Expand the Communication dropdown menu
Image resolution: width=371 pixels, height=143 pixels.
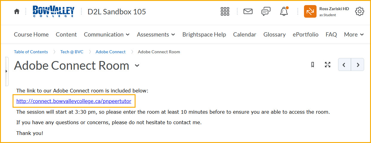(x=107, y=34)
